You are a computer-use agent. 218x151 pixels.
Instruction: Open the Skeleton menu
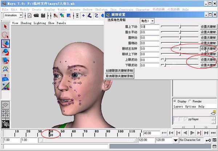tap(101, 9)
